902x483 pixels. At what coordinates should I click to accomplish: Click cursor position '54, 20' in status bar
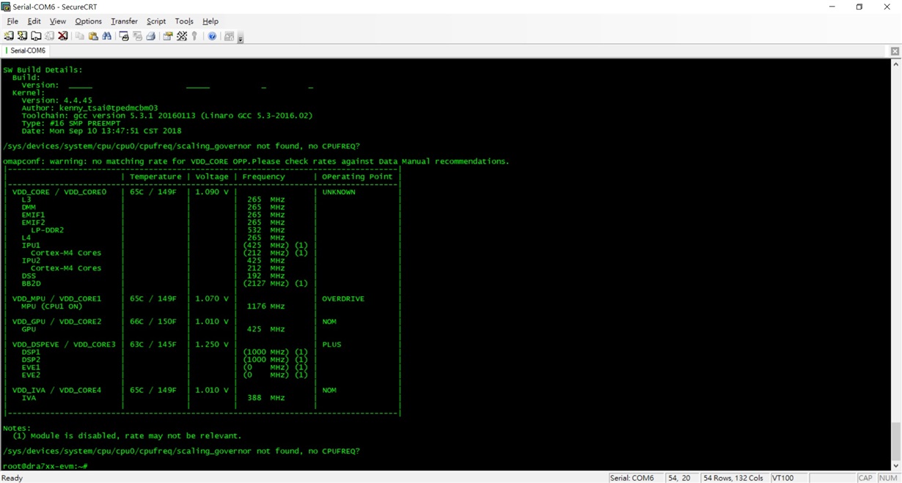click(679, 478)
